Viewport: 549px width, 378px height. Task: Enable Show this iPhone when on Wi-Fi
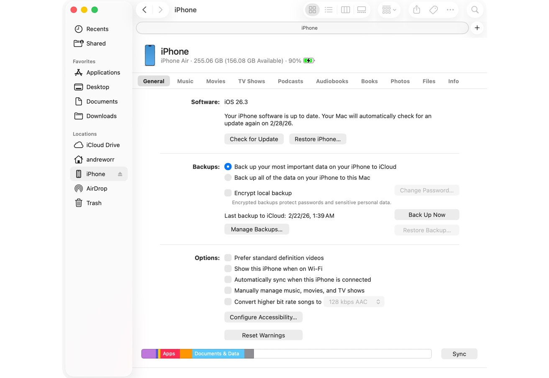(x=228, y=269)
